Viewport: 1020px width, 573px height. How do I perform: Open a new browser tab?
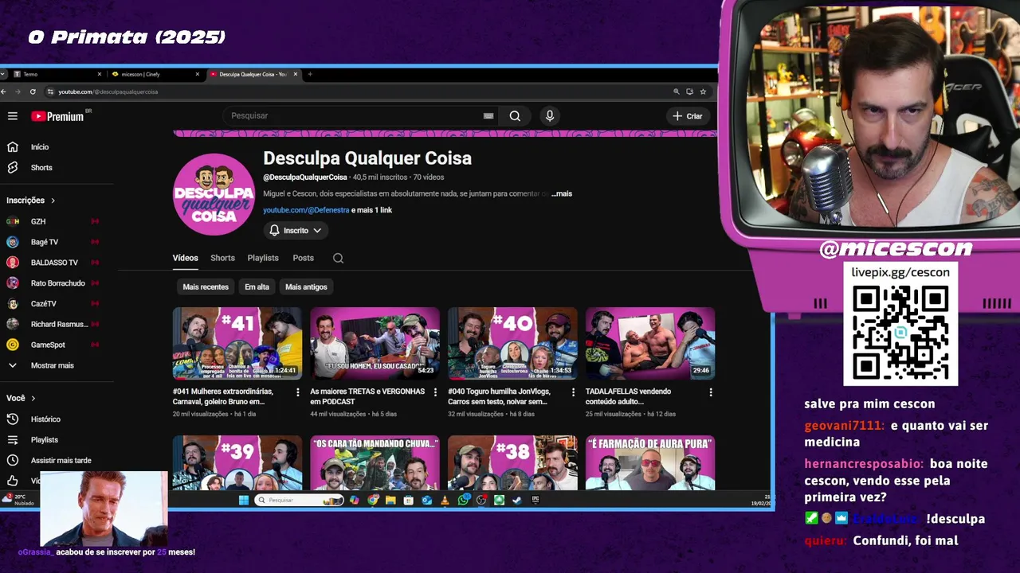pos(310,74)
